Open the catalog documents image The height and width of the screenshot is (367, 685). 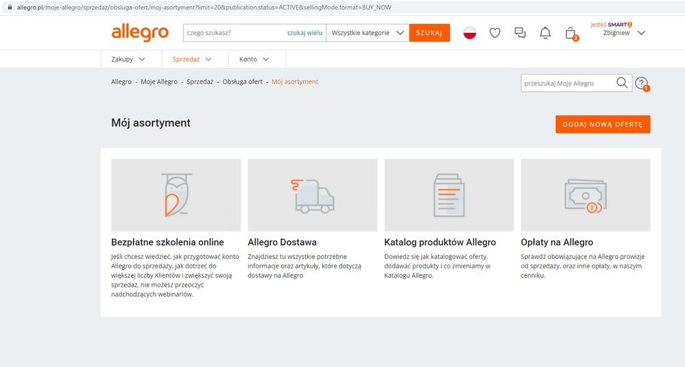[449, 195]
